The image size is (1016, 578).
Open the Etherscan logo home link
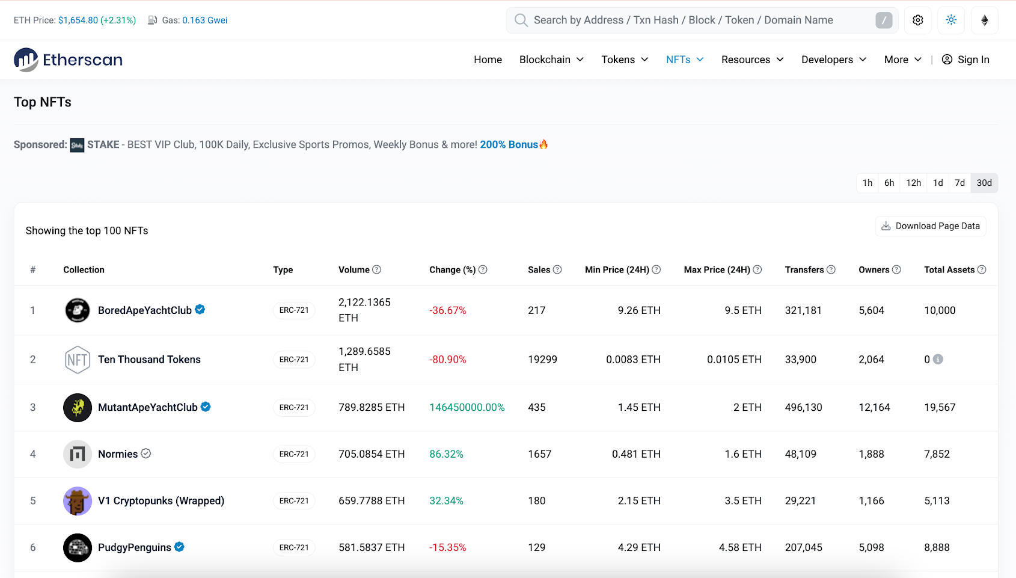click(68, 60)
